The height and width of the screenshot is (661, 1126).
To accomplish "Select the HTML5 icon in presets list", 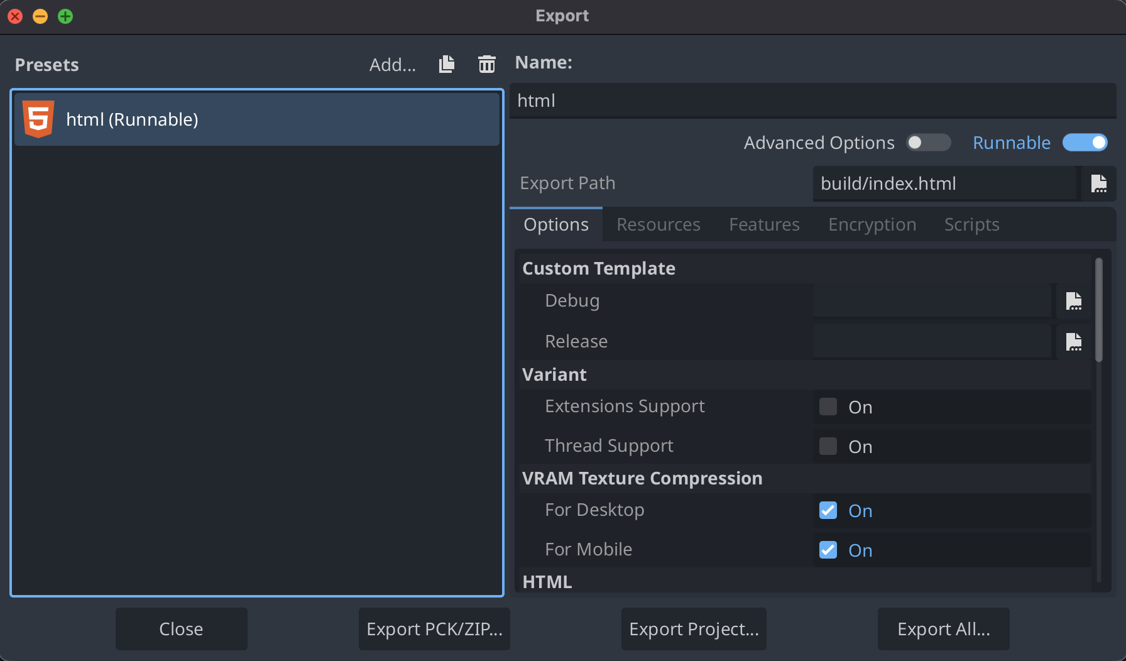I will coord(38,119).
